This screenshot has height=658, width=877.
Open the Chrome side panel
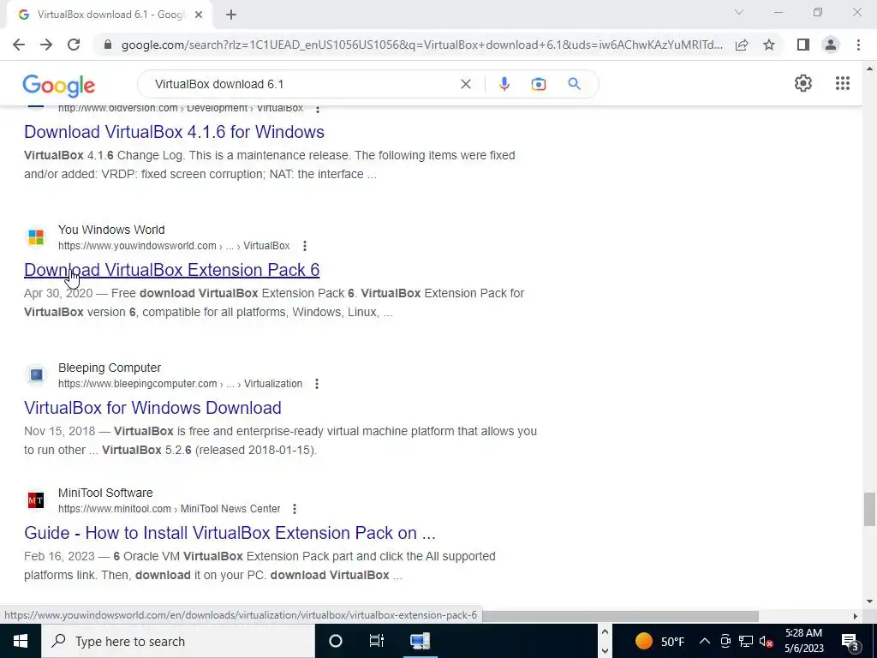coord(803,45)
